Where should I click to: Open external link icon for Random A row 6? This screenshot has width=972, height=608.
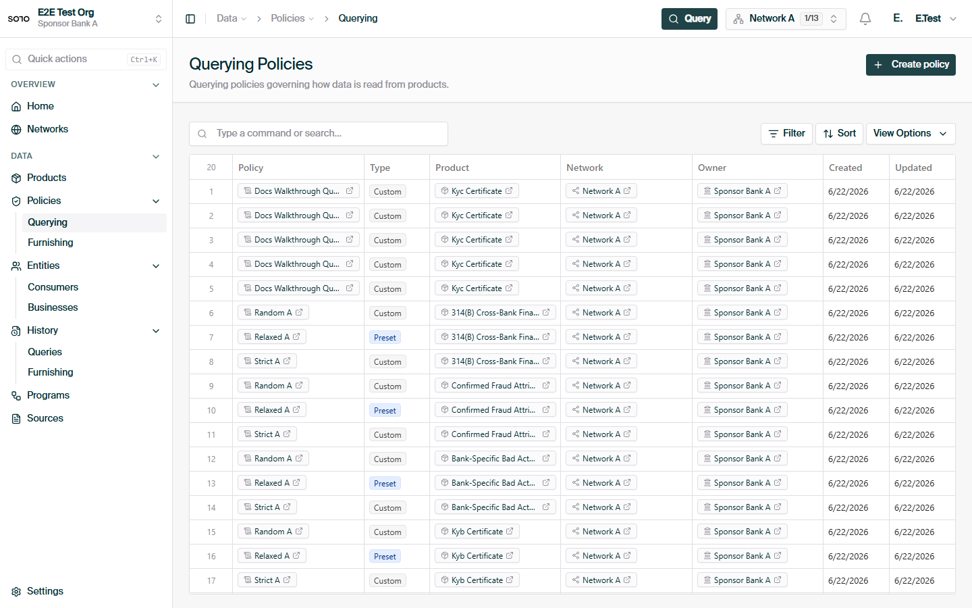pos(299,313)
